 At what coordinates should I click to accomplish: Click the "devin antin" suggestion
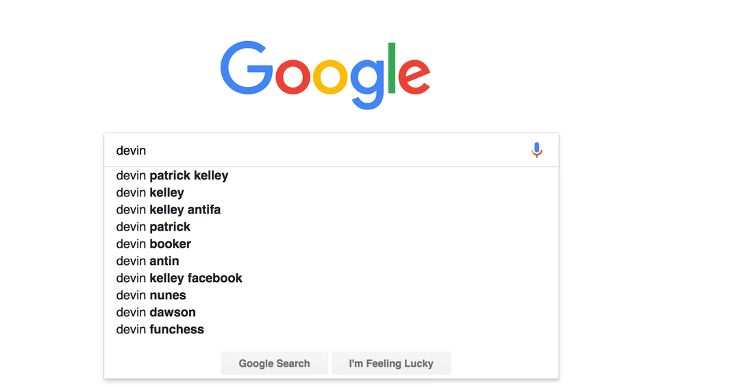[x=148, y=261]
